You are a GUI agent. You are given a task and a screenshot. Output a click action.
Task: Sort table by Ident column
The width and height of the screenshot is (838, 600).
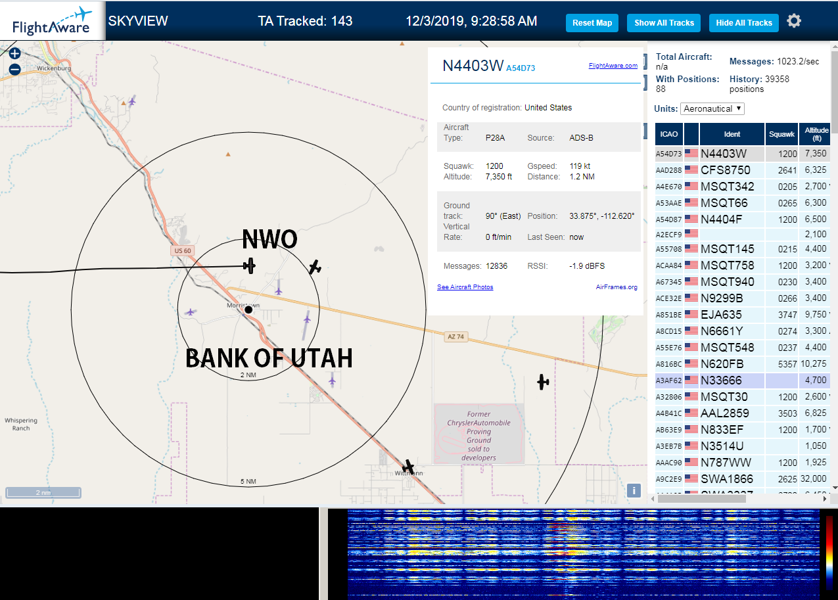732,134
